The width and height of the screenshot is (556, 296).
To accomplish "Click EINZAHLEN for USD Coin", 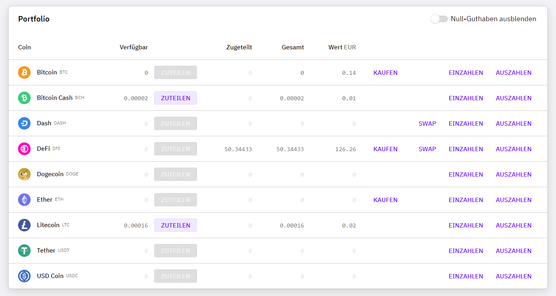I will (466, 276).
